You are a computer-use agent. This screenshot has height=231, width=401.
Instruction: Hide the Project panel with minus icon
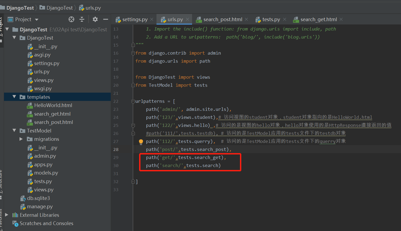tap(106, 19)
